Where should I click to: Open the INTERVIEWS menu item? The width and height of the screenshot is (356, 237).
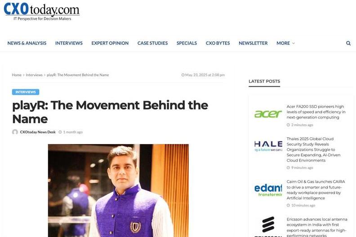(x=69, y=43)
